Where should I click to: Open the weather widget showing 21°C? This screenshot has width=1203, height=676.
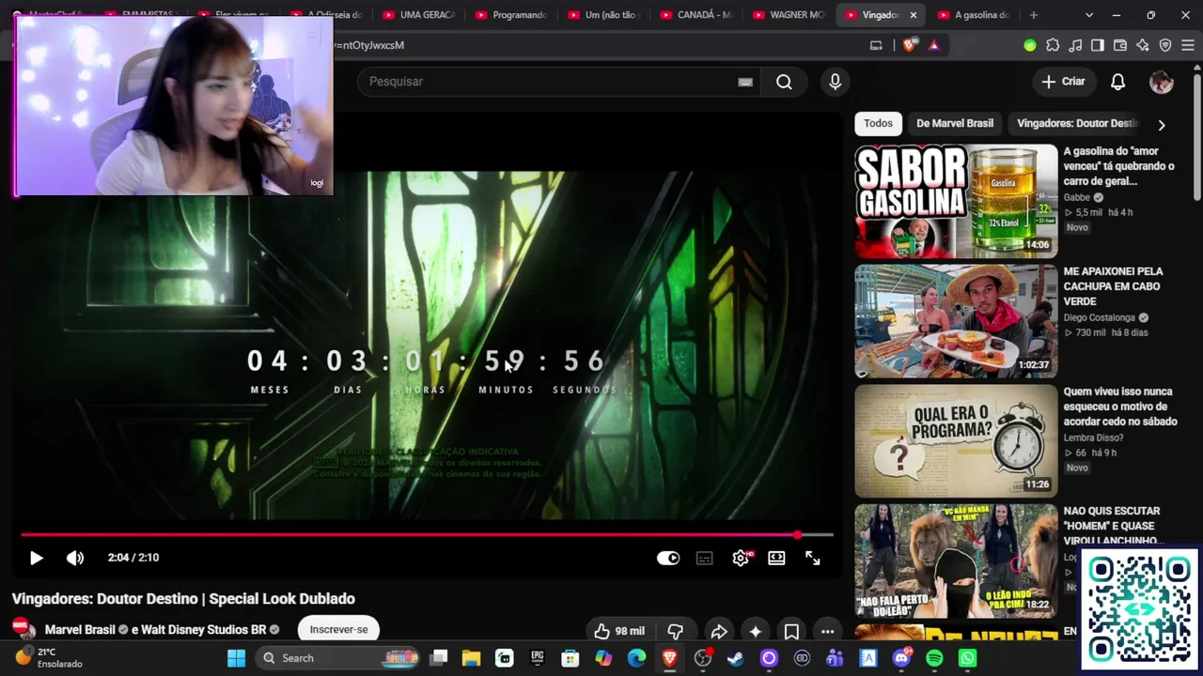49,658
